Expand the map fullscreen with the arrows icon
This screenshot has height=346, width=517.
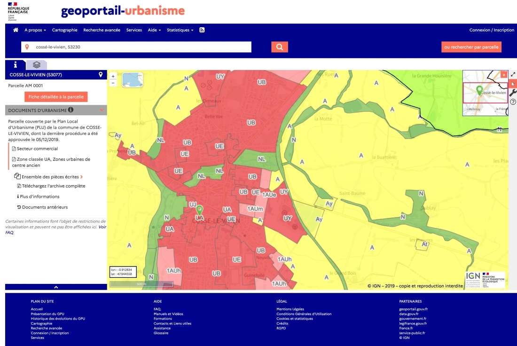512,74
